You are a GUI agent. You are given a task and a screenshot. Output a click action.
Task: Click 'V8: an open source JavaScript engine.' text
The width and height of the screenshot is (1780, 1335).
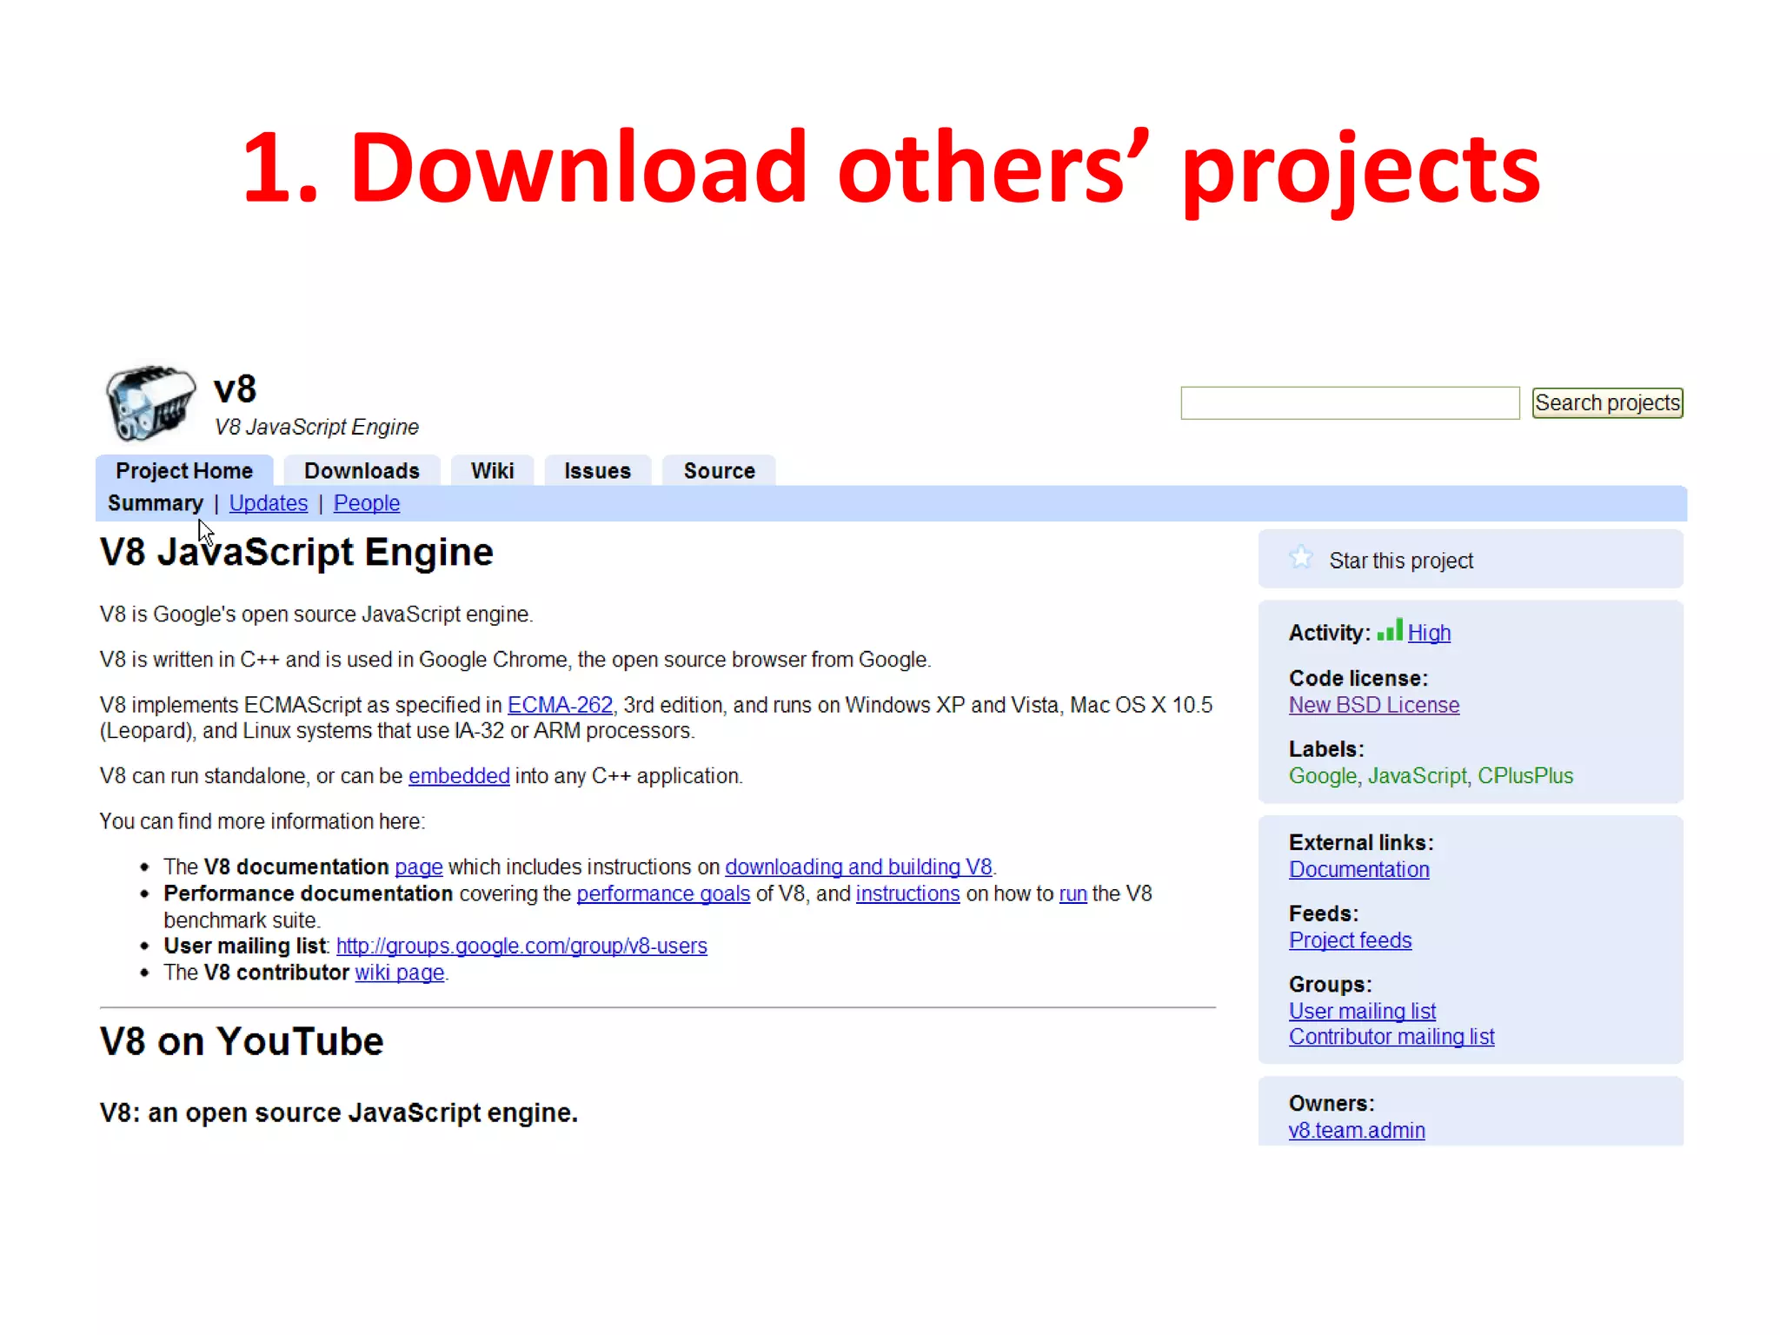(x=339, y=1113)
